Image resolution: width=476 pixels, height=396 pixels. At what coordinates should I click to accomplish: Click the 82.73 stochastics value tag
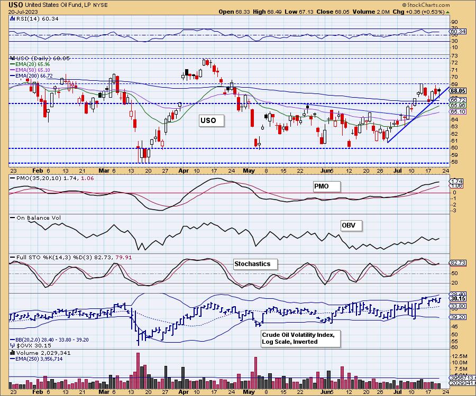(458, 263)
